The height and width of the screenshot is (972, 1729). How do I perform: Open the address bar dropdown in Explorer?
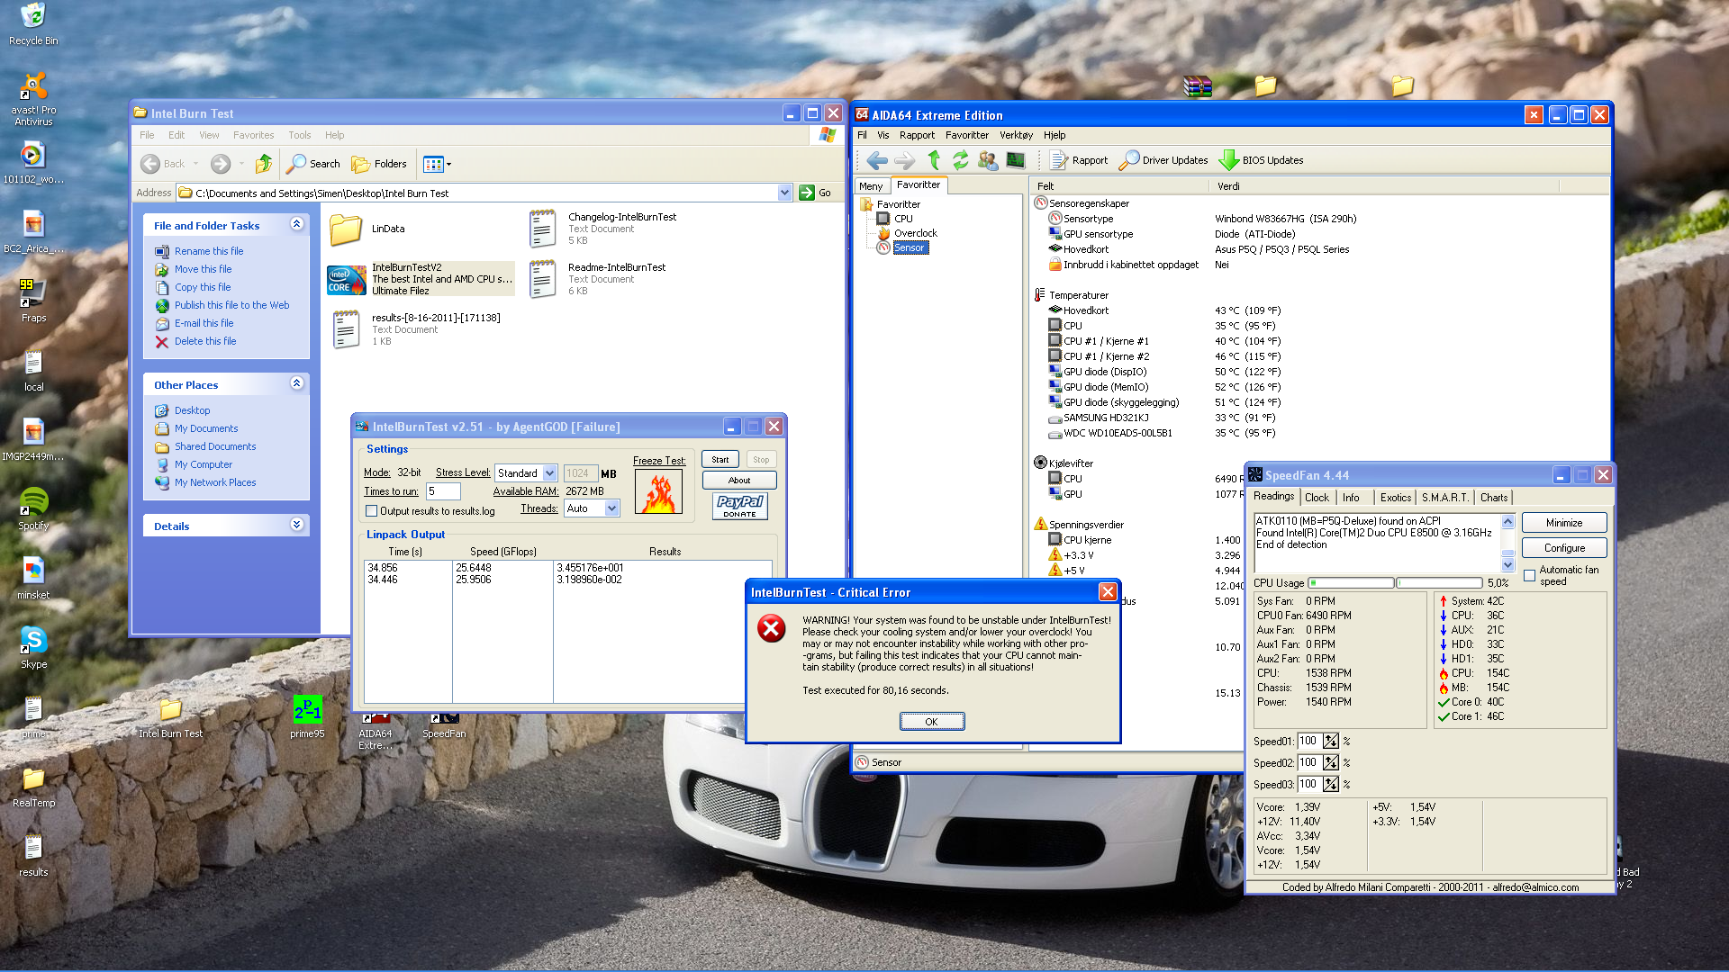click(784, 193)
